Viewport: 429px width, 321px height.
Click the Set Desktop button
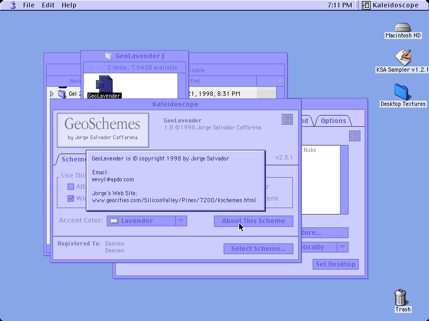point(336,264)
